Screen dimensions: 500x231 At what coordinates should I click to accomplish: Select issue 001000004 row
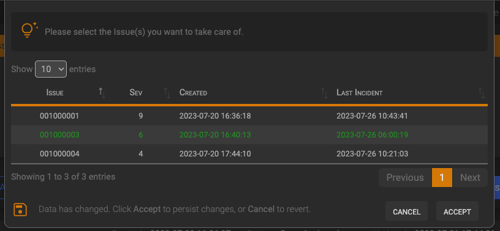coord(249,154)
